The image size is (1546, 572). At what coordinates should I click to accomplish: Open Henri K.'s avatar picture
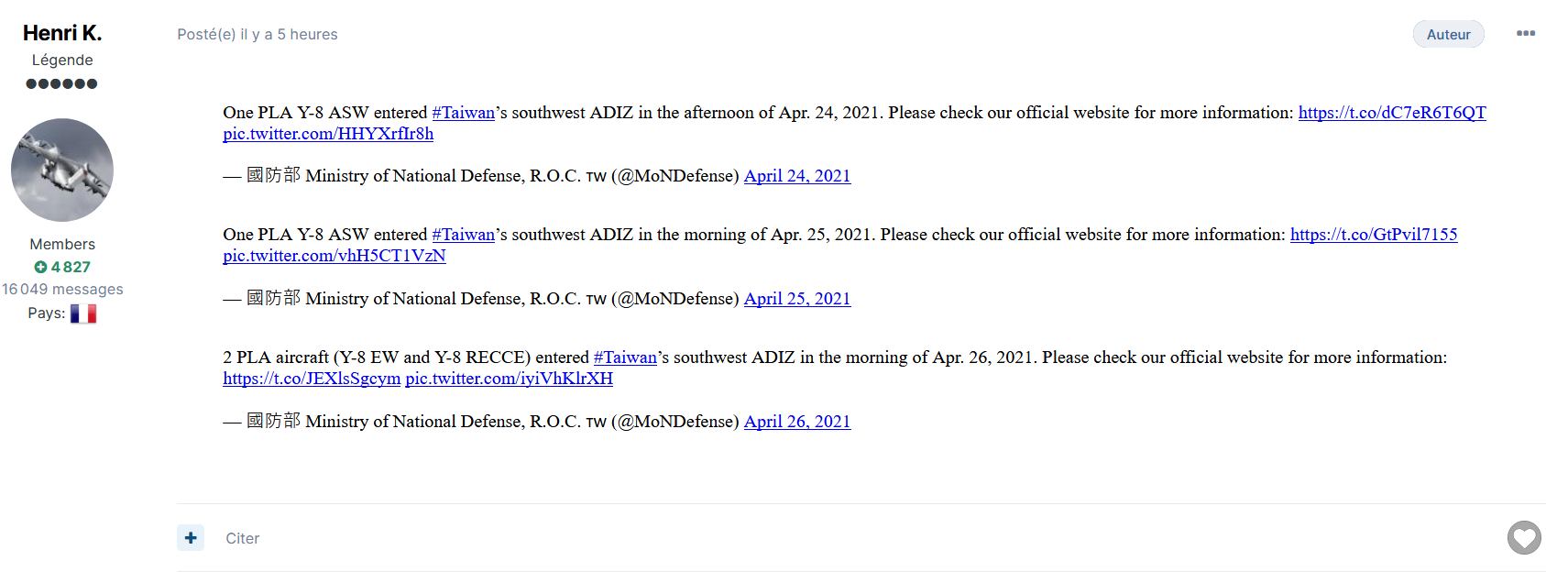point(62,170)
